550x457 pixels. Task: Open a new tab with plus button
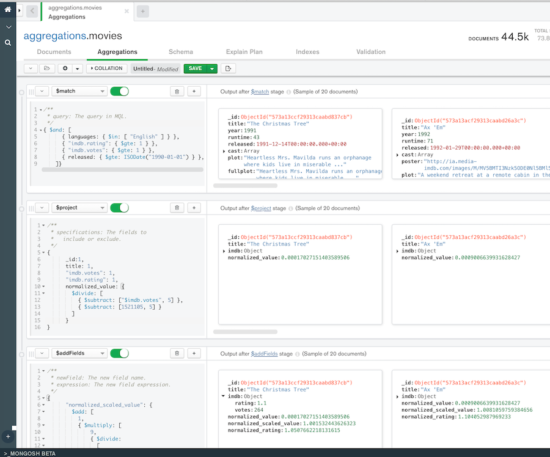click(x=143, y=12)
